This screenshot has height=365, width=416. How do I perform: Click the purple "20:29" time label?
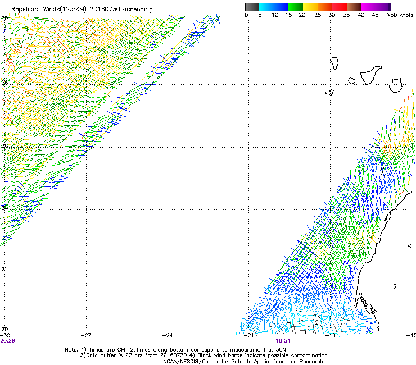tap(8, 341)
